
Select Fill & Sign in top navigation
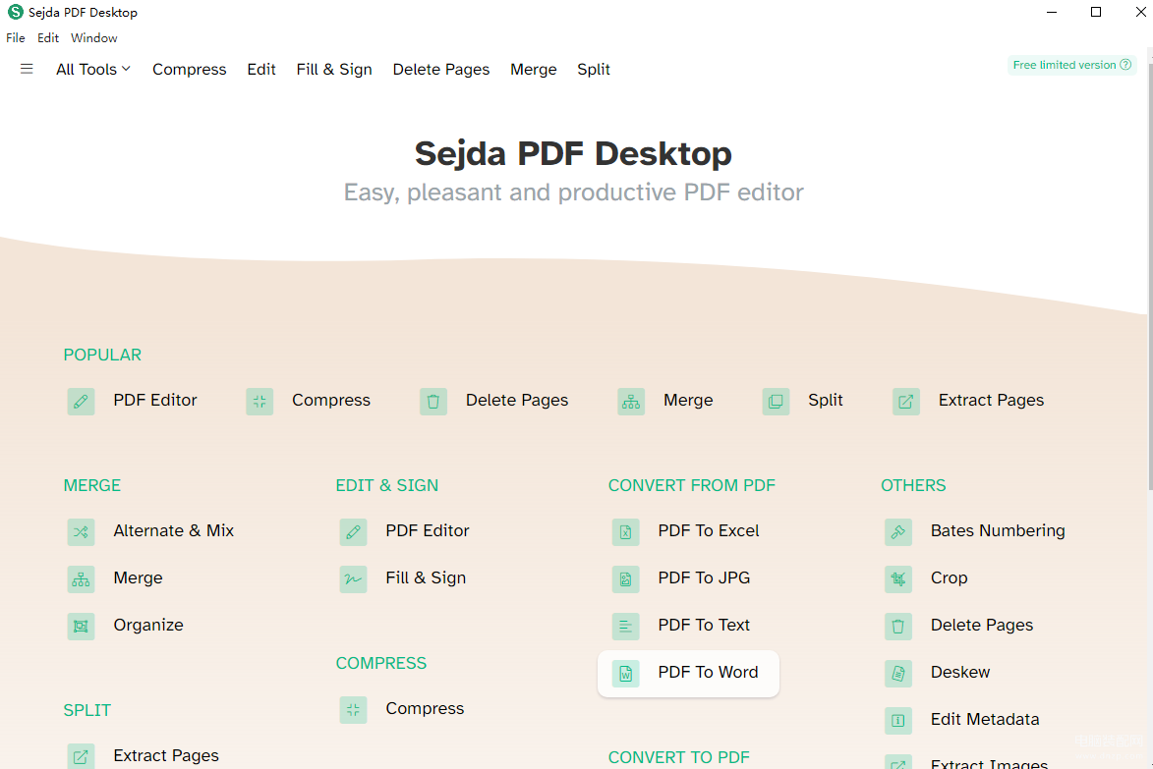pos(334,69)
